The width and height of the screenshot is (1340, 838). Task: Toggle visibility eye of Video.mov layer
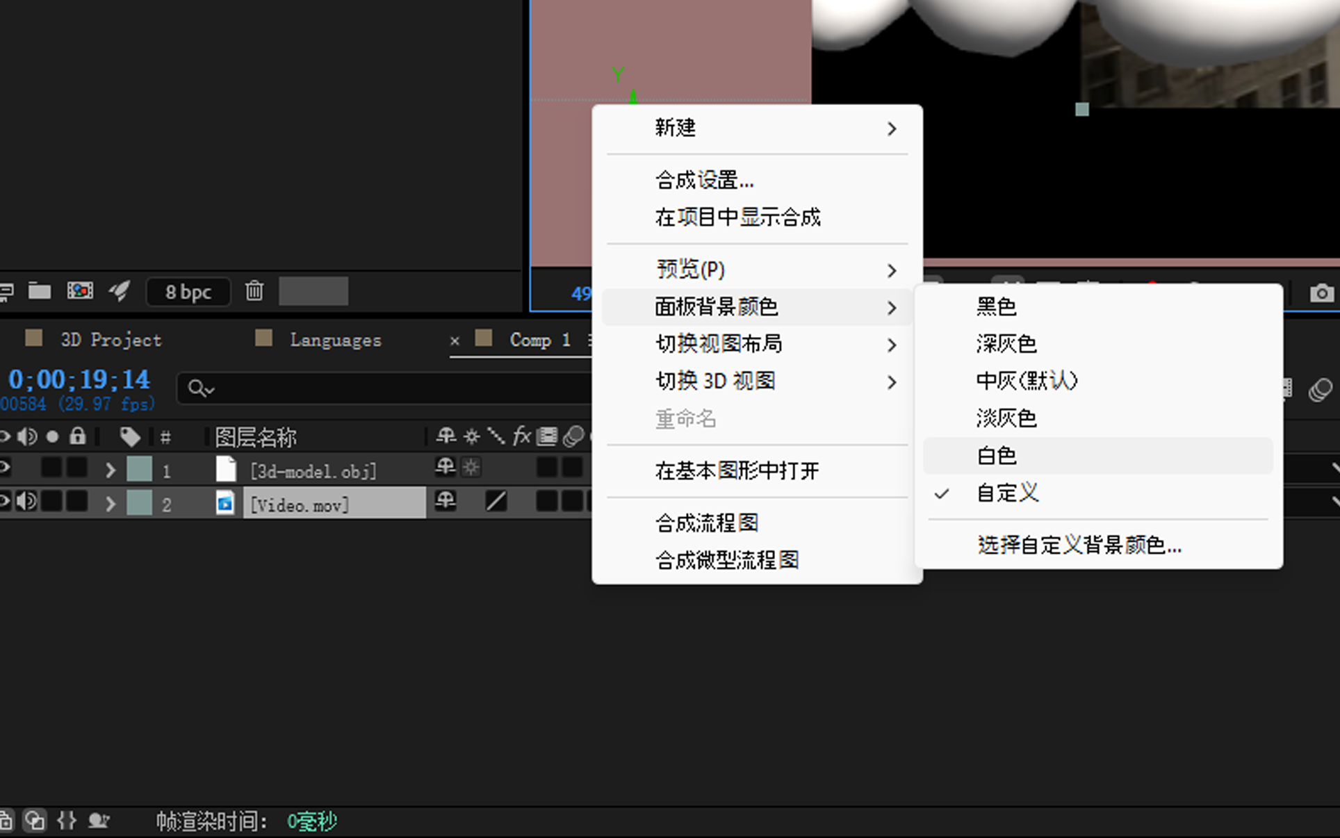(x=4, y=501)
